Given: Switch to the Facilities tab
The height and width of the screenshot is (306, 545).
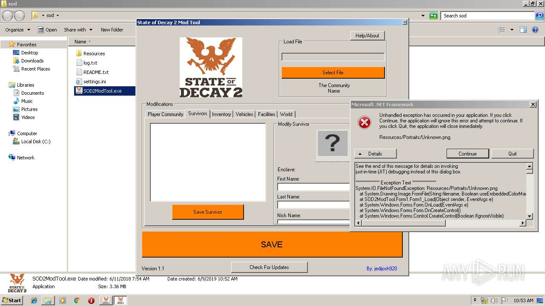Looking at the screenshot, I should pyautogui.click(x=267, y=114).
